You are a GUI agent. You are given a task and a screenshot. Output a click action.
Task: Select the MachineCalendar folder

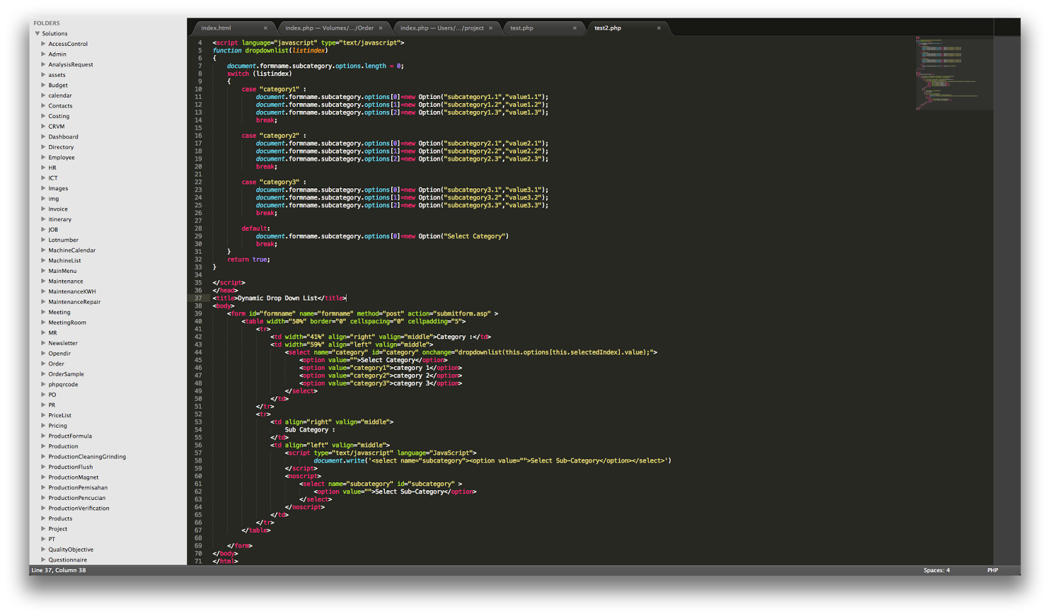(72, 251)
